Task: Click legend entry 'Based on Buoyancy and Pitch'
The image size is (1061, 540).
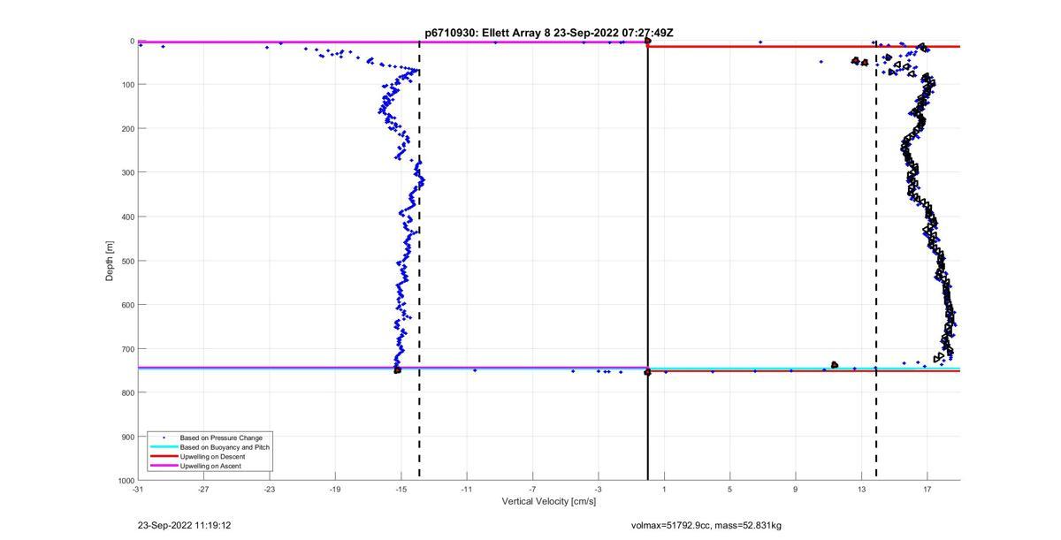Action: 225,447
